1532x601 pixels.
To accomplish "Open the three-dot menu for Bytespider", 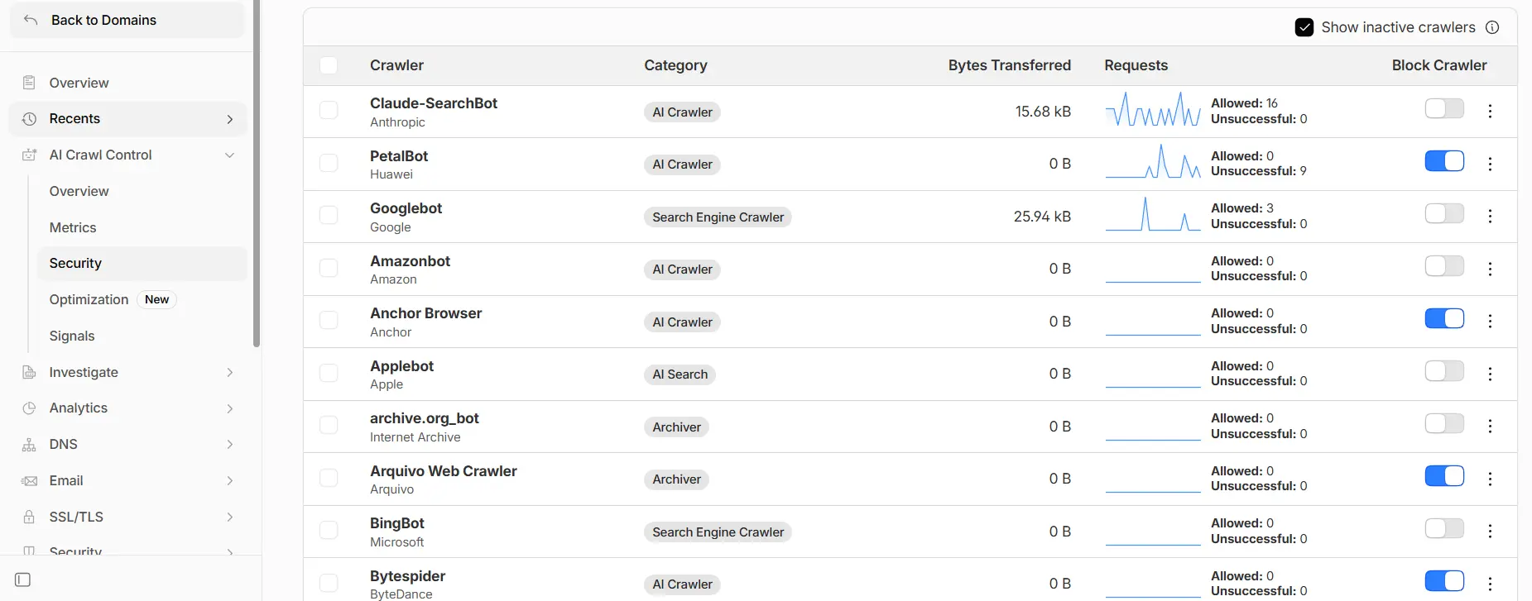I will 1490,584.
